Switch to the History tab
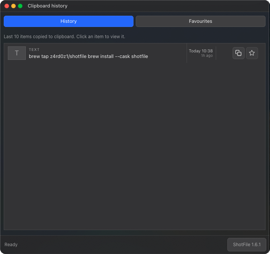The width and height of the screenshot is (270, 254). [x=68, y=21]
